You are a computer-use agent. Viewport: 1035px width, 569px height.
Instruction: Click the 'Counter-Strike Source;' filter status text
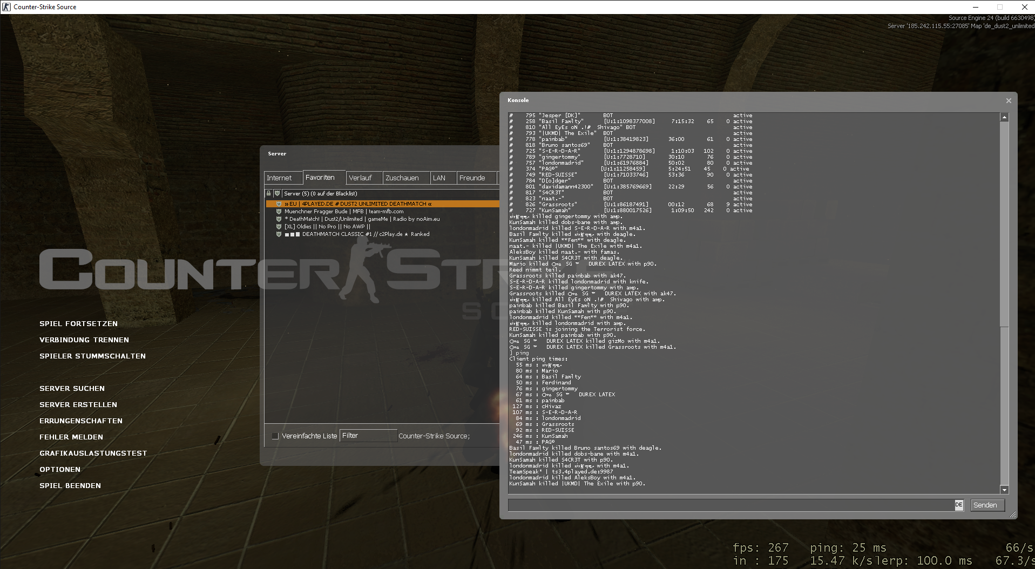coord(434,436)
